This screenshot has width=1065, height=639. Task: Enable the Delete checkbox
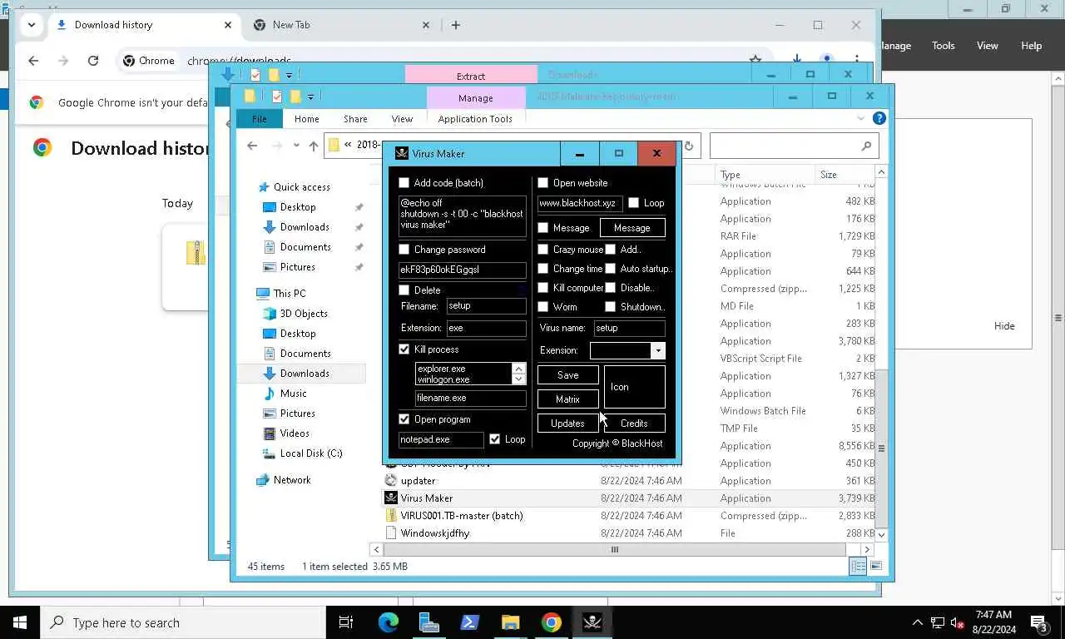coord(404,290)
